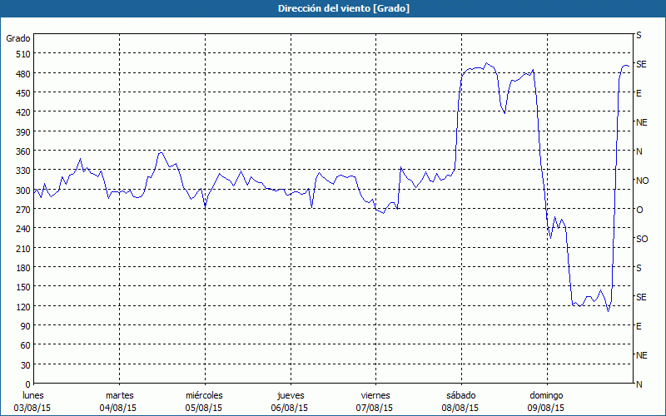Screen dimensions: 666x416
Task: Click the 09/08/15 date under domingo
Action: click(x=545, y=408)
